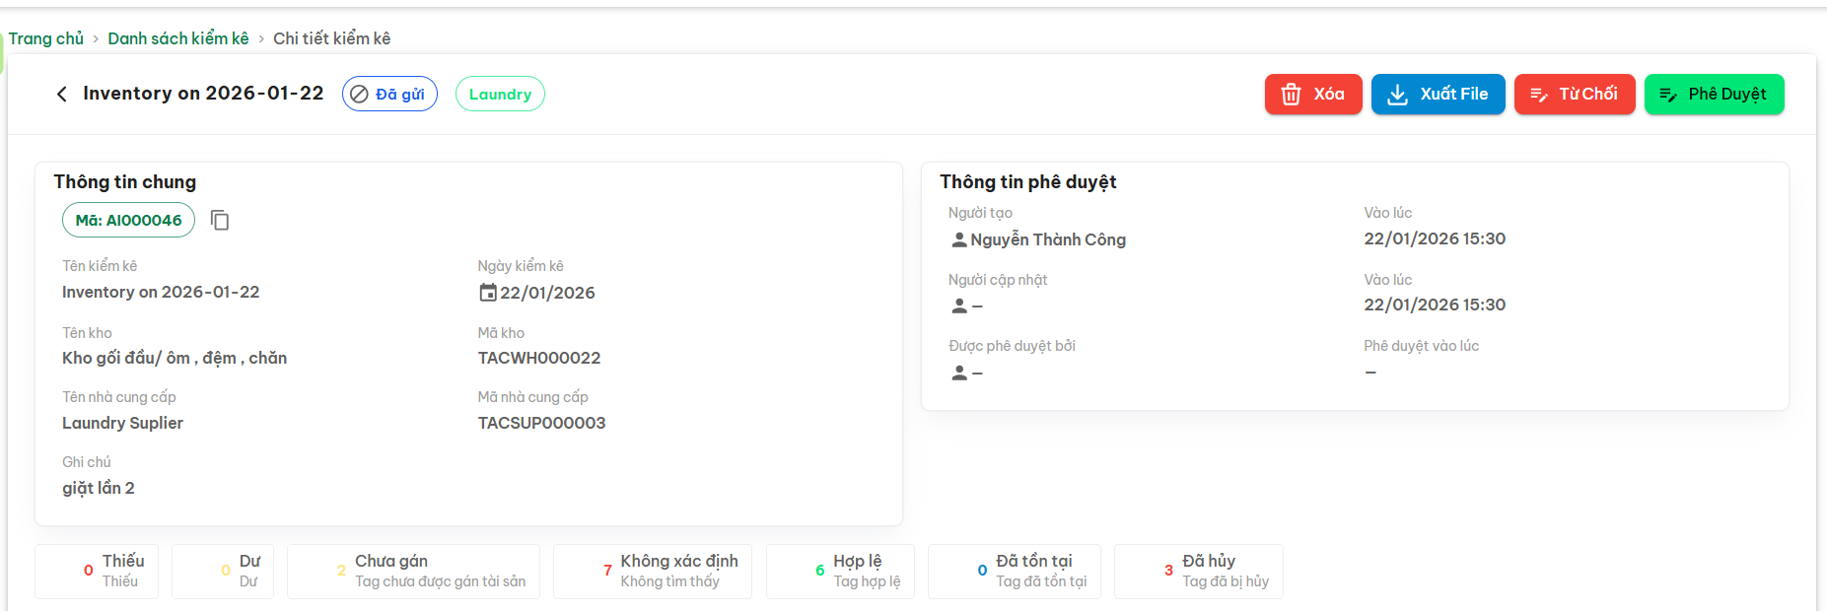Click the calendar icon next to 22/01/2026
The height and width of the screenshot is (611, 1827).
tap(487, 293)
